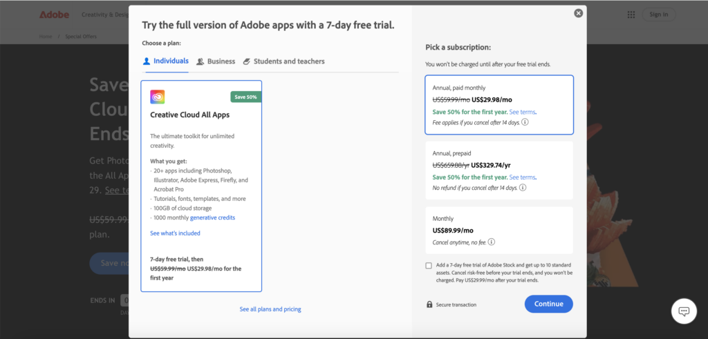
Task: Click the Sign in button
Action: click(x=659, y=14)
